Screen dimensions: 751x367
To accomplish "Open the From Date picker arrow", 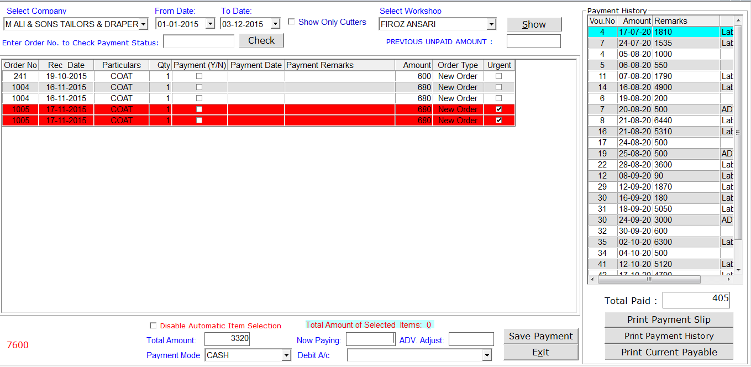I will click(x=209, y=24).
